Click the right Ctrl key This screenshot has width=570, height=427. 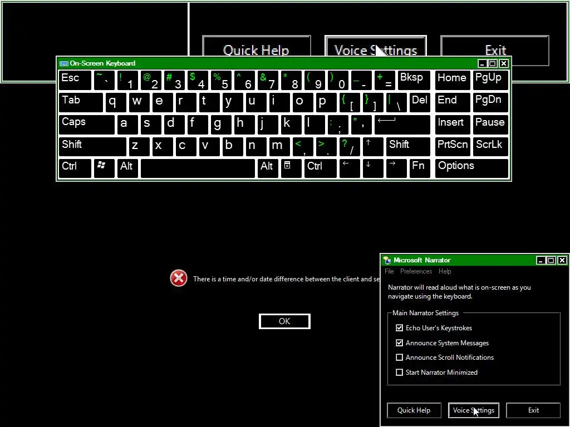coord(320,168)
